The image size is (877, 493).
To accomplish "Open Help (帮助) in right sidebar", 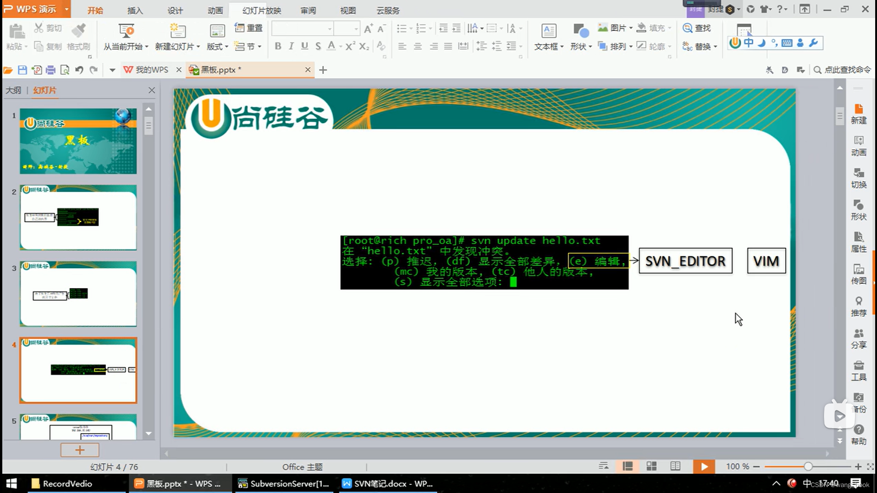I will point(858,435).
